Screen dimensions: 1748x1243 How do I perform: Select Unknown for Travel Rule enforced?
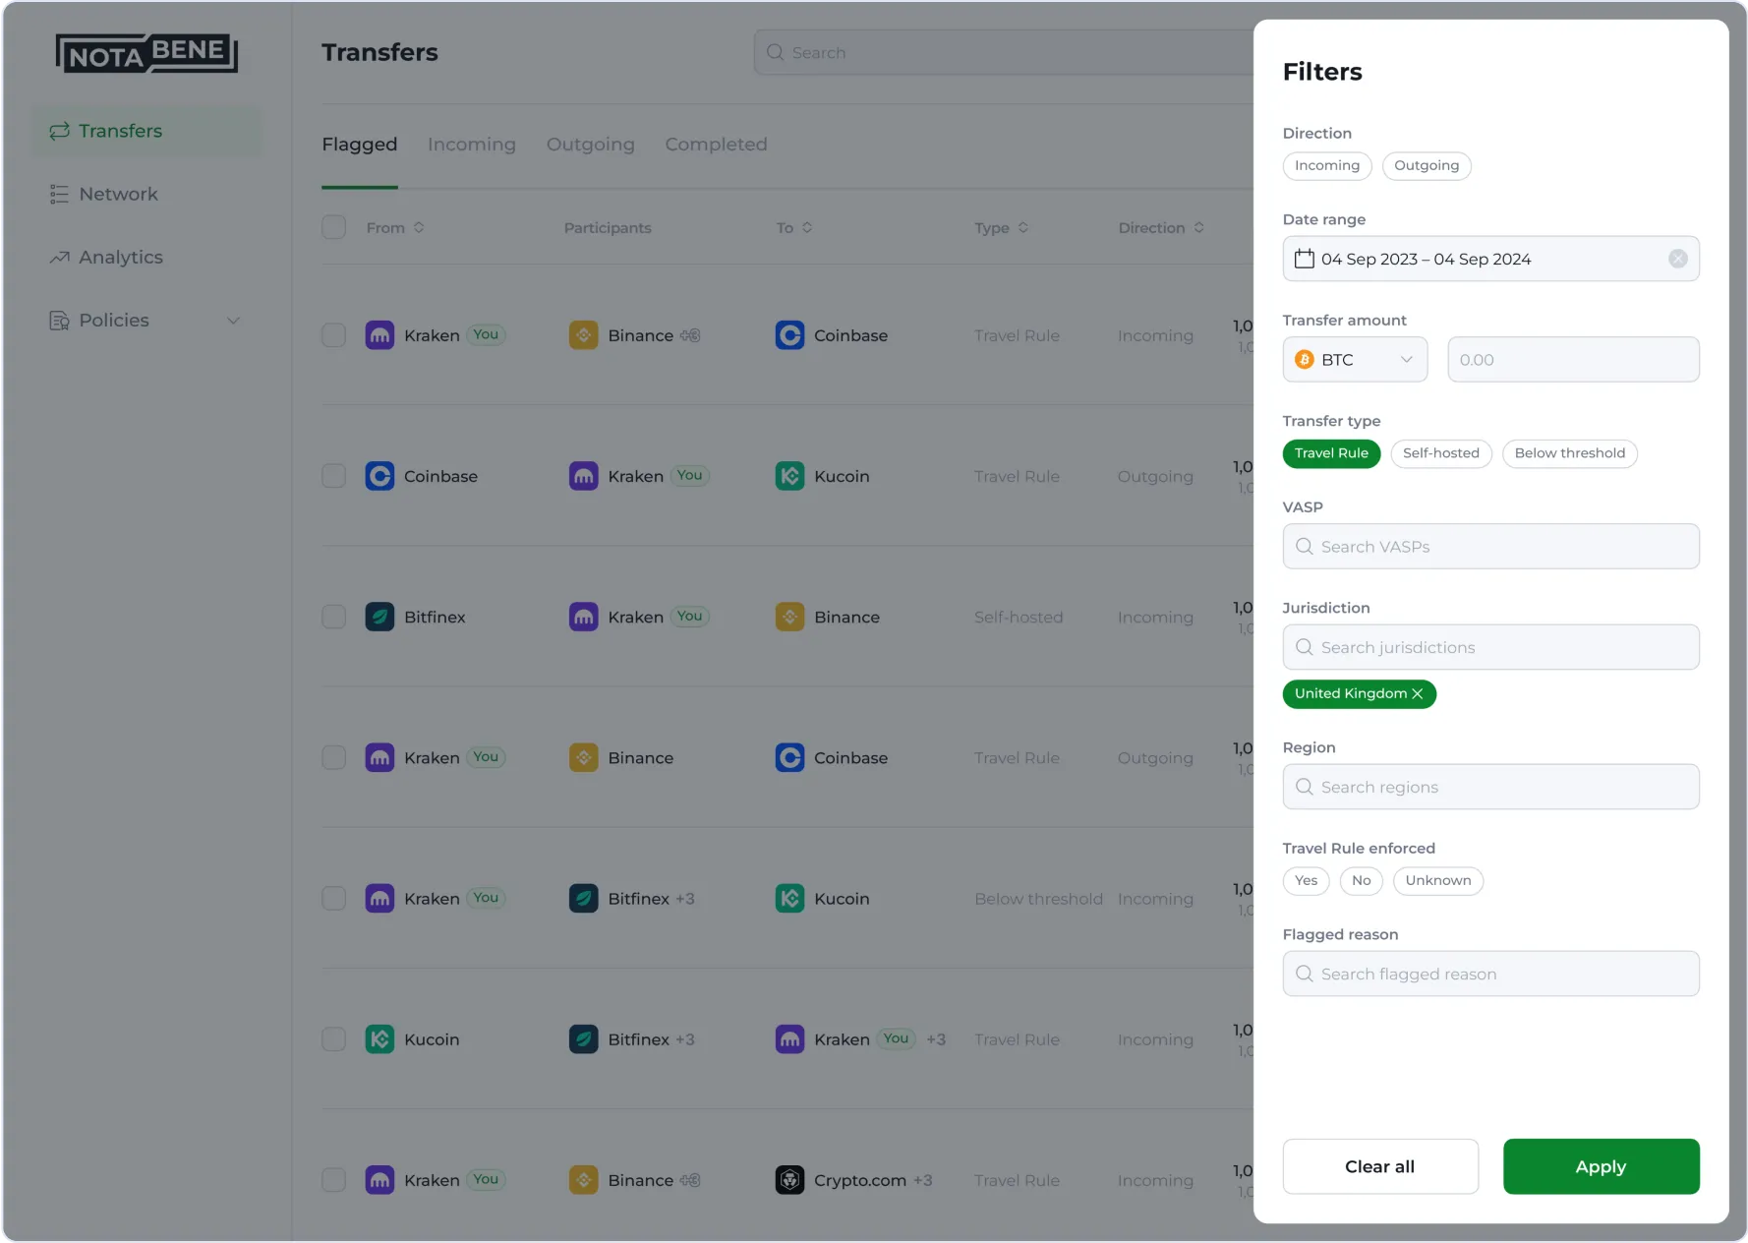(1438, 881)
